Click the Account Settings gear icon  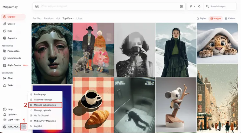[31, 100]
